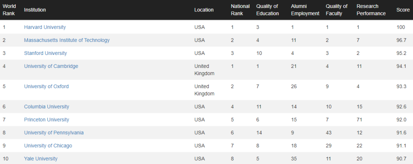
Task: Click the Institution column header
Action: (35, 10)
